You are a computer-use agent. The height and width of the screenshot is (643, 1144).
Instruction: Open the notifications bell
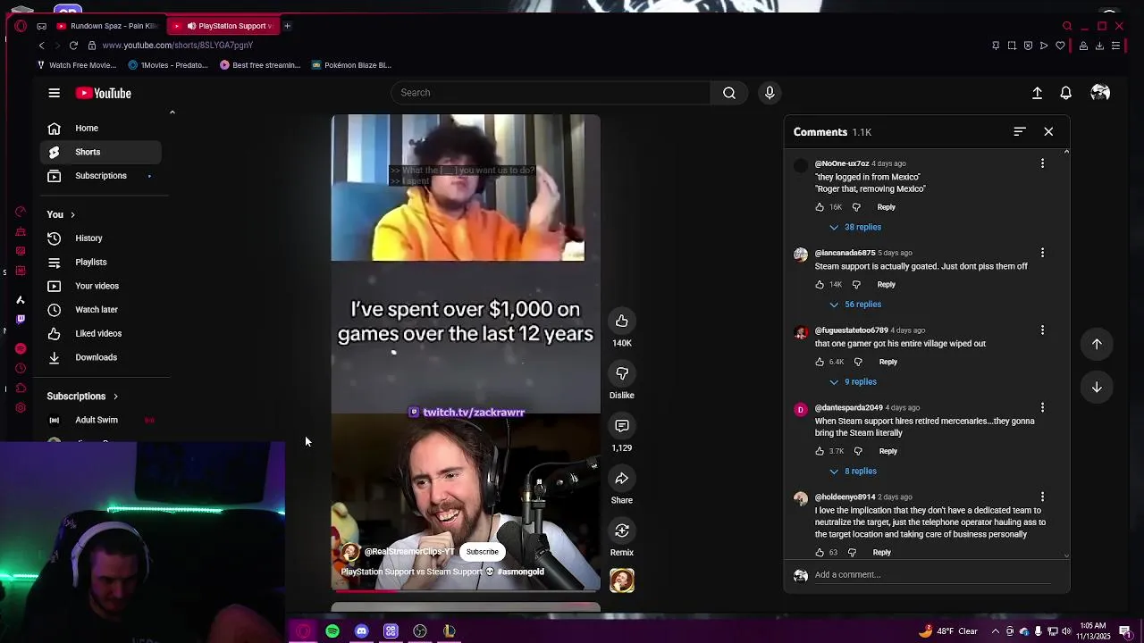point(1066,93)
